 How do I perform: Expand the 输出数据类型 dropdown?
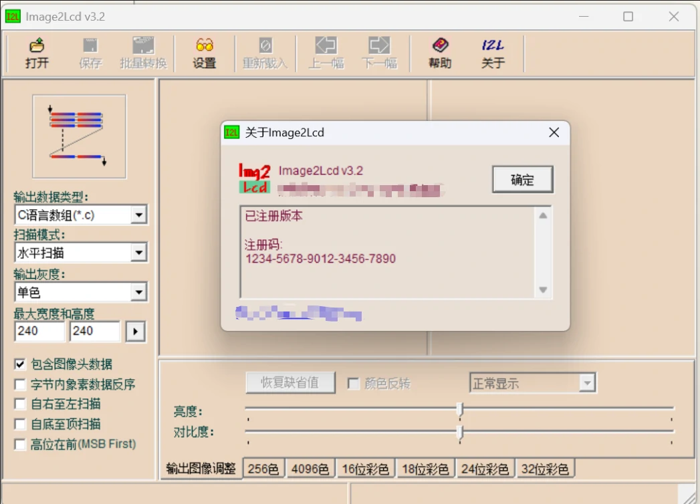pyautogui.click(x=138, y=215)
